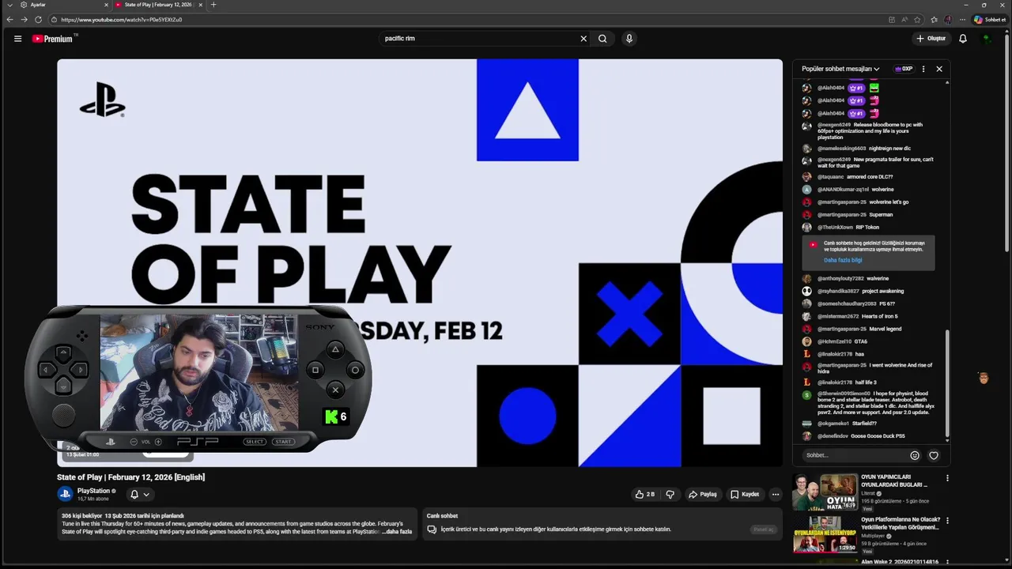This screenshot has height=569, width=1012.
Task: Bookmark page with the star icon
Action: tap(917, 20)
